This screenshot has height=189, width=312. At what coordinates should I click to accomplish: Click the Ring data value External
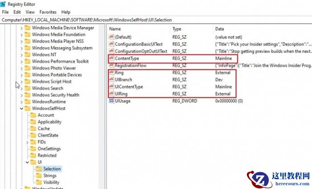[x=223, y=72]
